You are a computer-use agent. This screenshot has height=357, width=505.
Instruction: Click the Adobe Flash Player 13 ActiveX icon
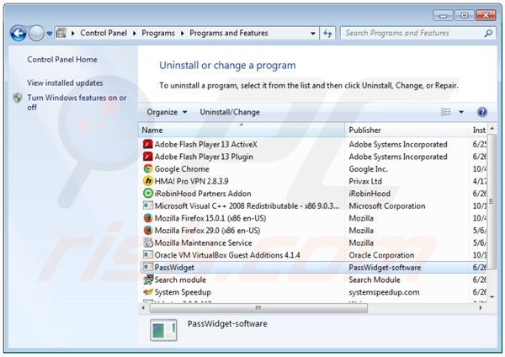pyautogui.click(x=148, y=144)
